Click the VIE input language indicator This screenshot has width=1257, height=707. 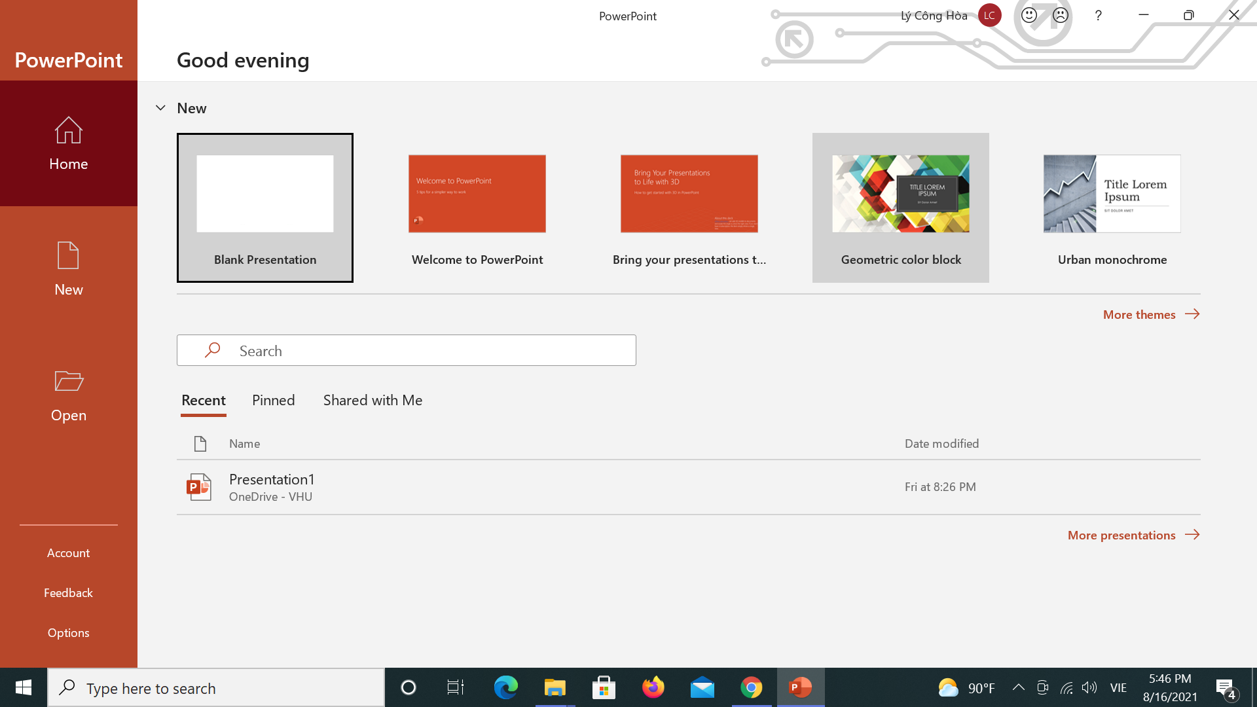pos(1118,688)
